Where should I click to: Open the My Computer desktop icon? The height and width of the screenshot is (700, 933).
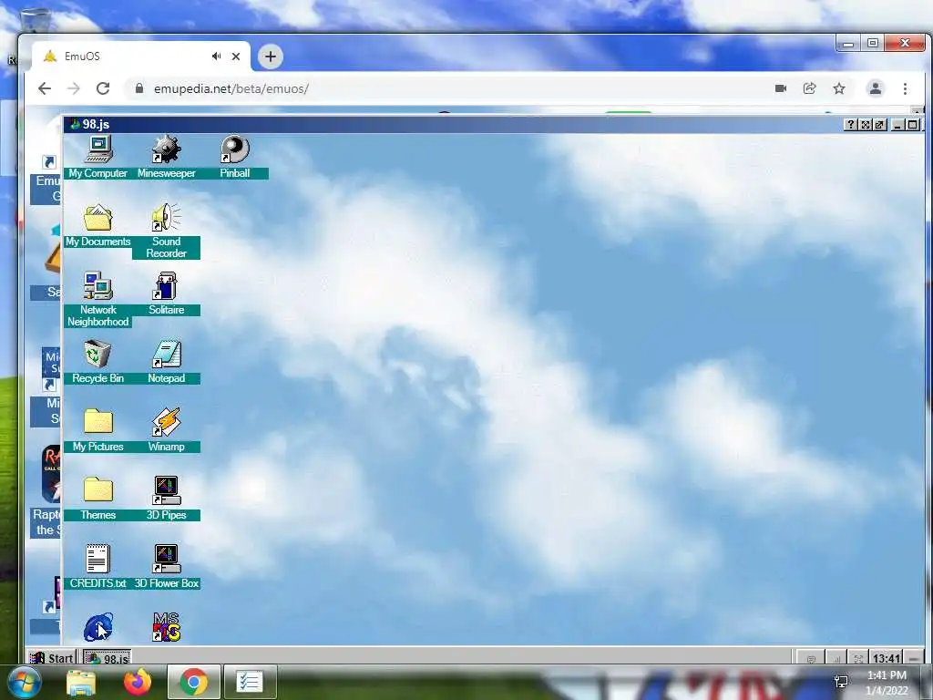point(98,157)
